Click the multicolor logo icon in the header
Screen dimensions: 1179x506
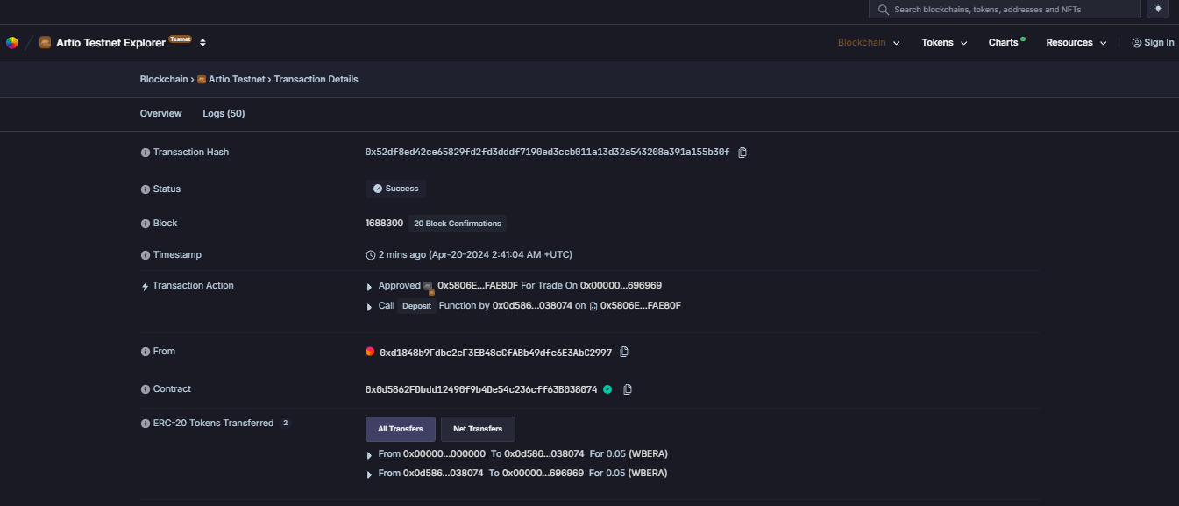(12, 42)
